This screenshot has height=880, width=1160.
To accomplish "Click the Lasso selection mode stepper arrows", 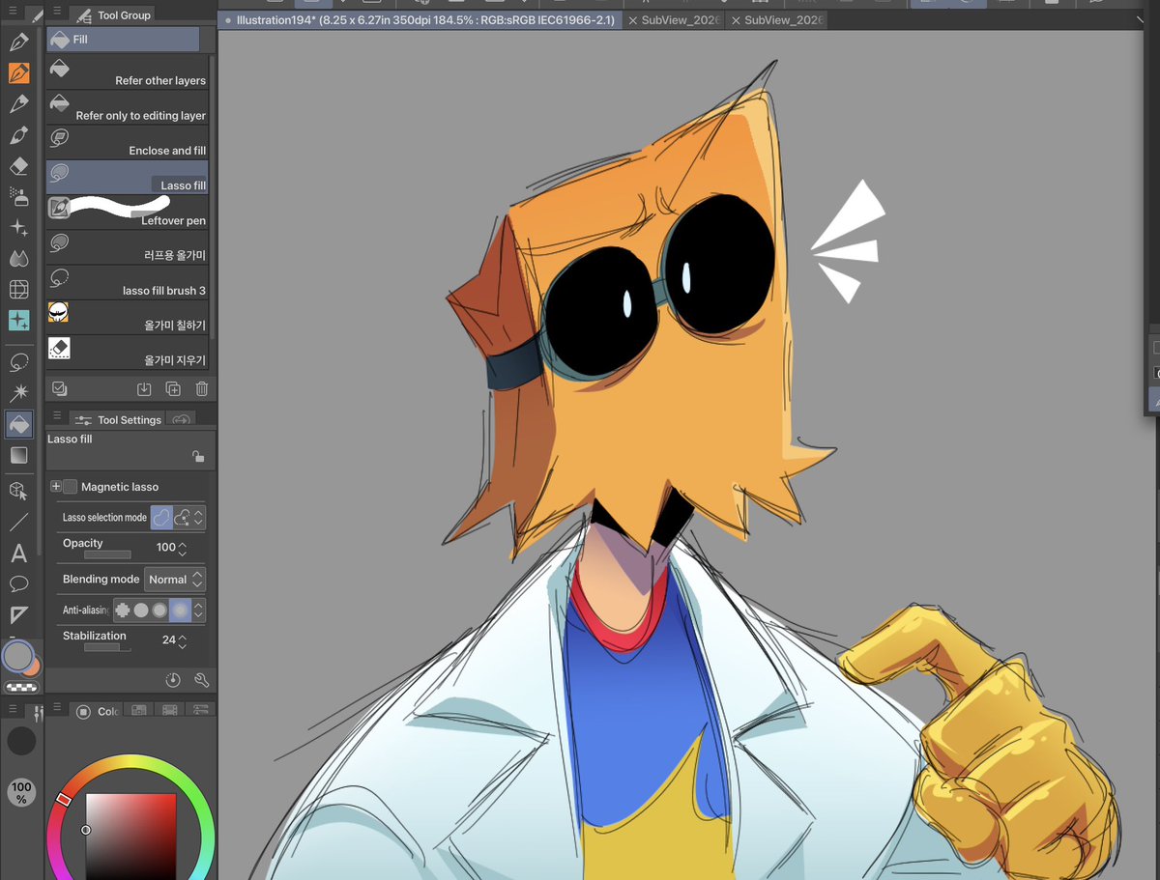I will pyautogui.click(x=198, y=518).
